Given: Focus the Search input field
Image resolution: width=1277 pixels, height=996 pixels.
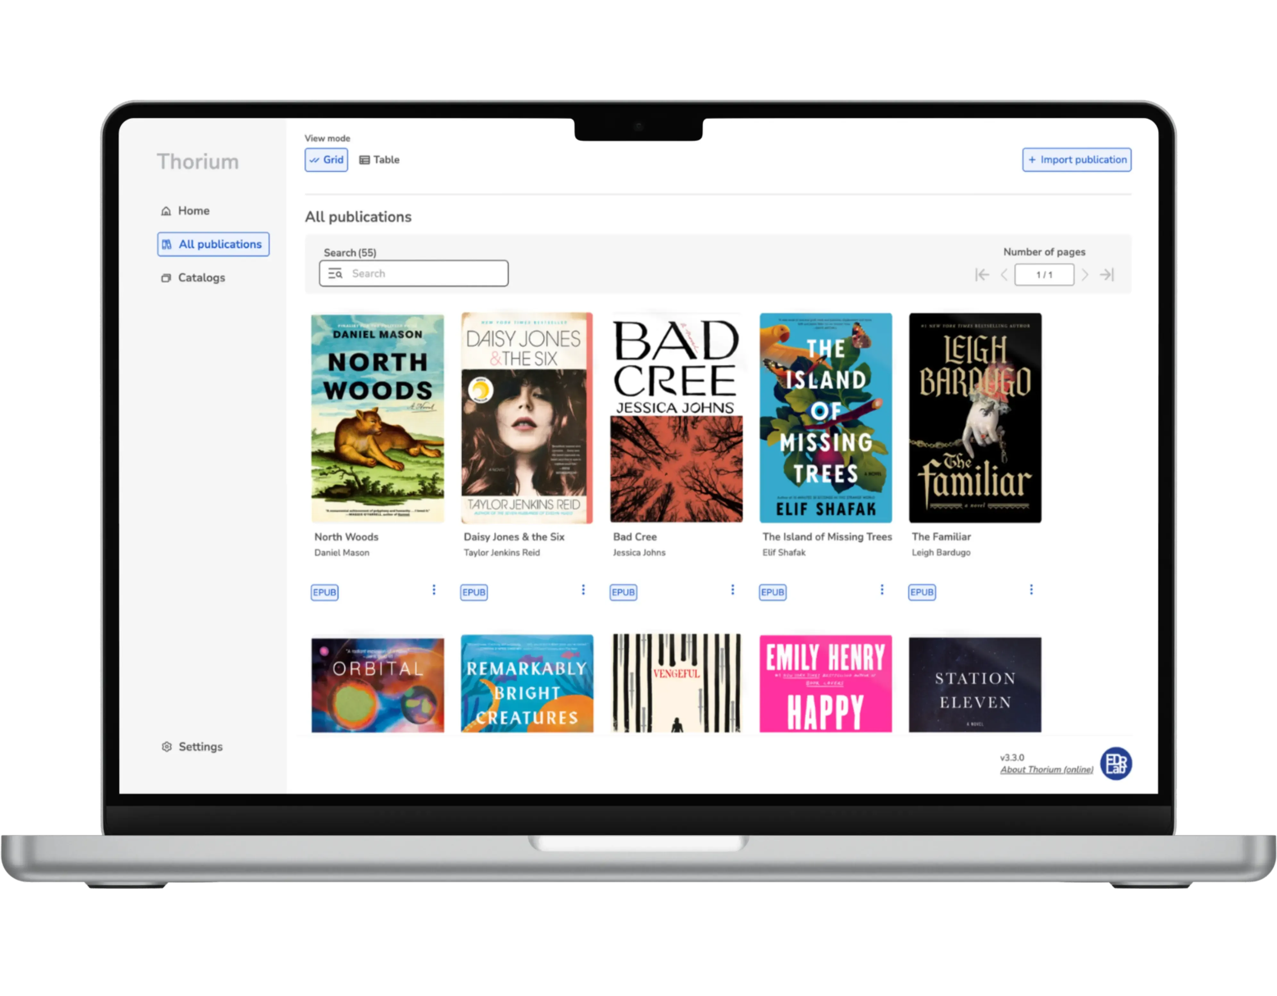Looking at the screenshot, I should point(413,273).
